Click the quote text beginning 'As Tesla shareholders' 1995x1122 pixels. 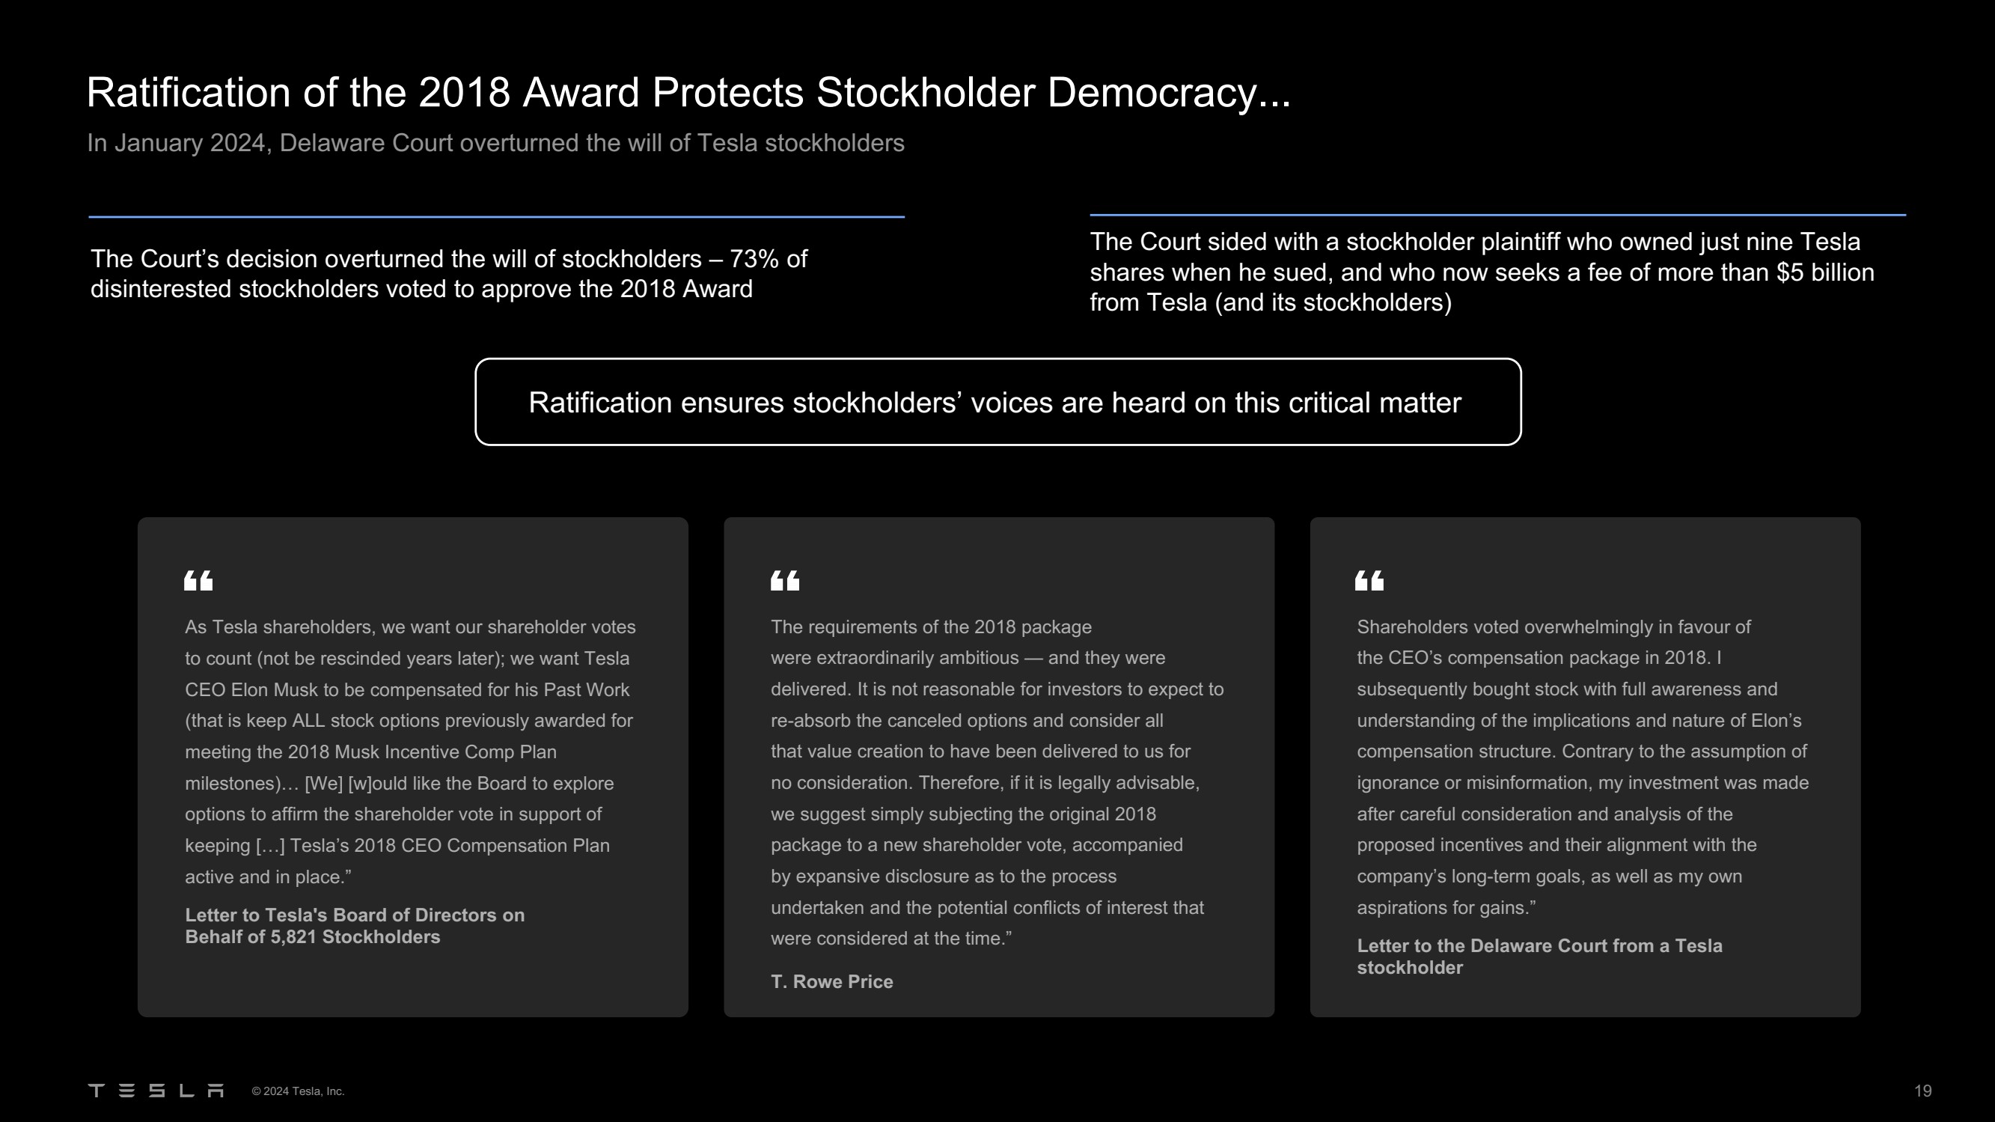click(409, 751)
